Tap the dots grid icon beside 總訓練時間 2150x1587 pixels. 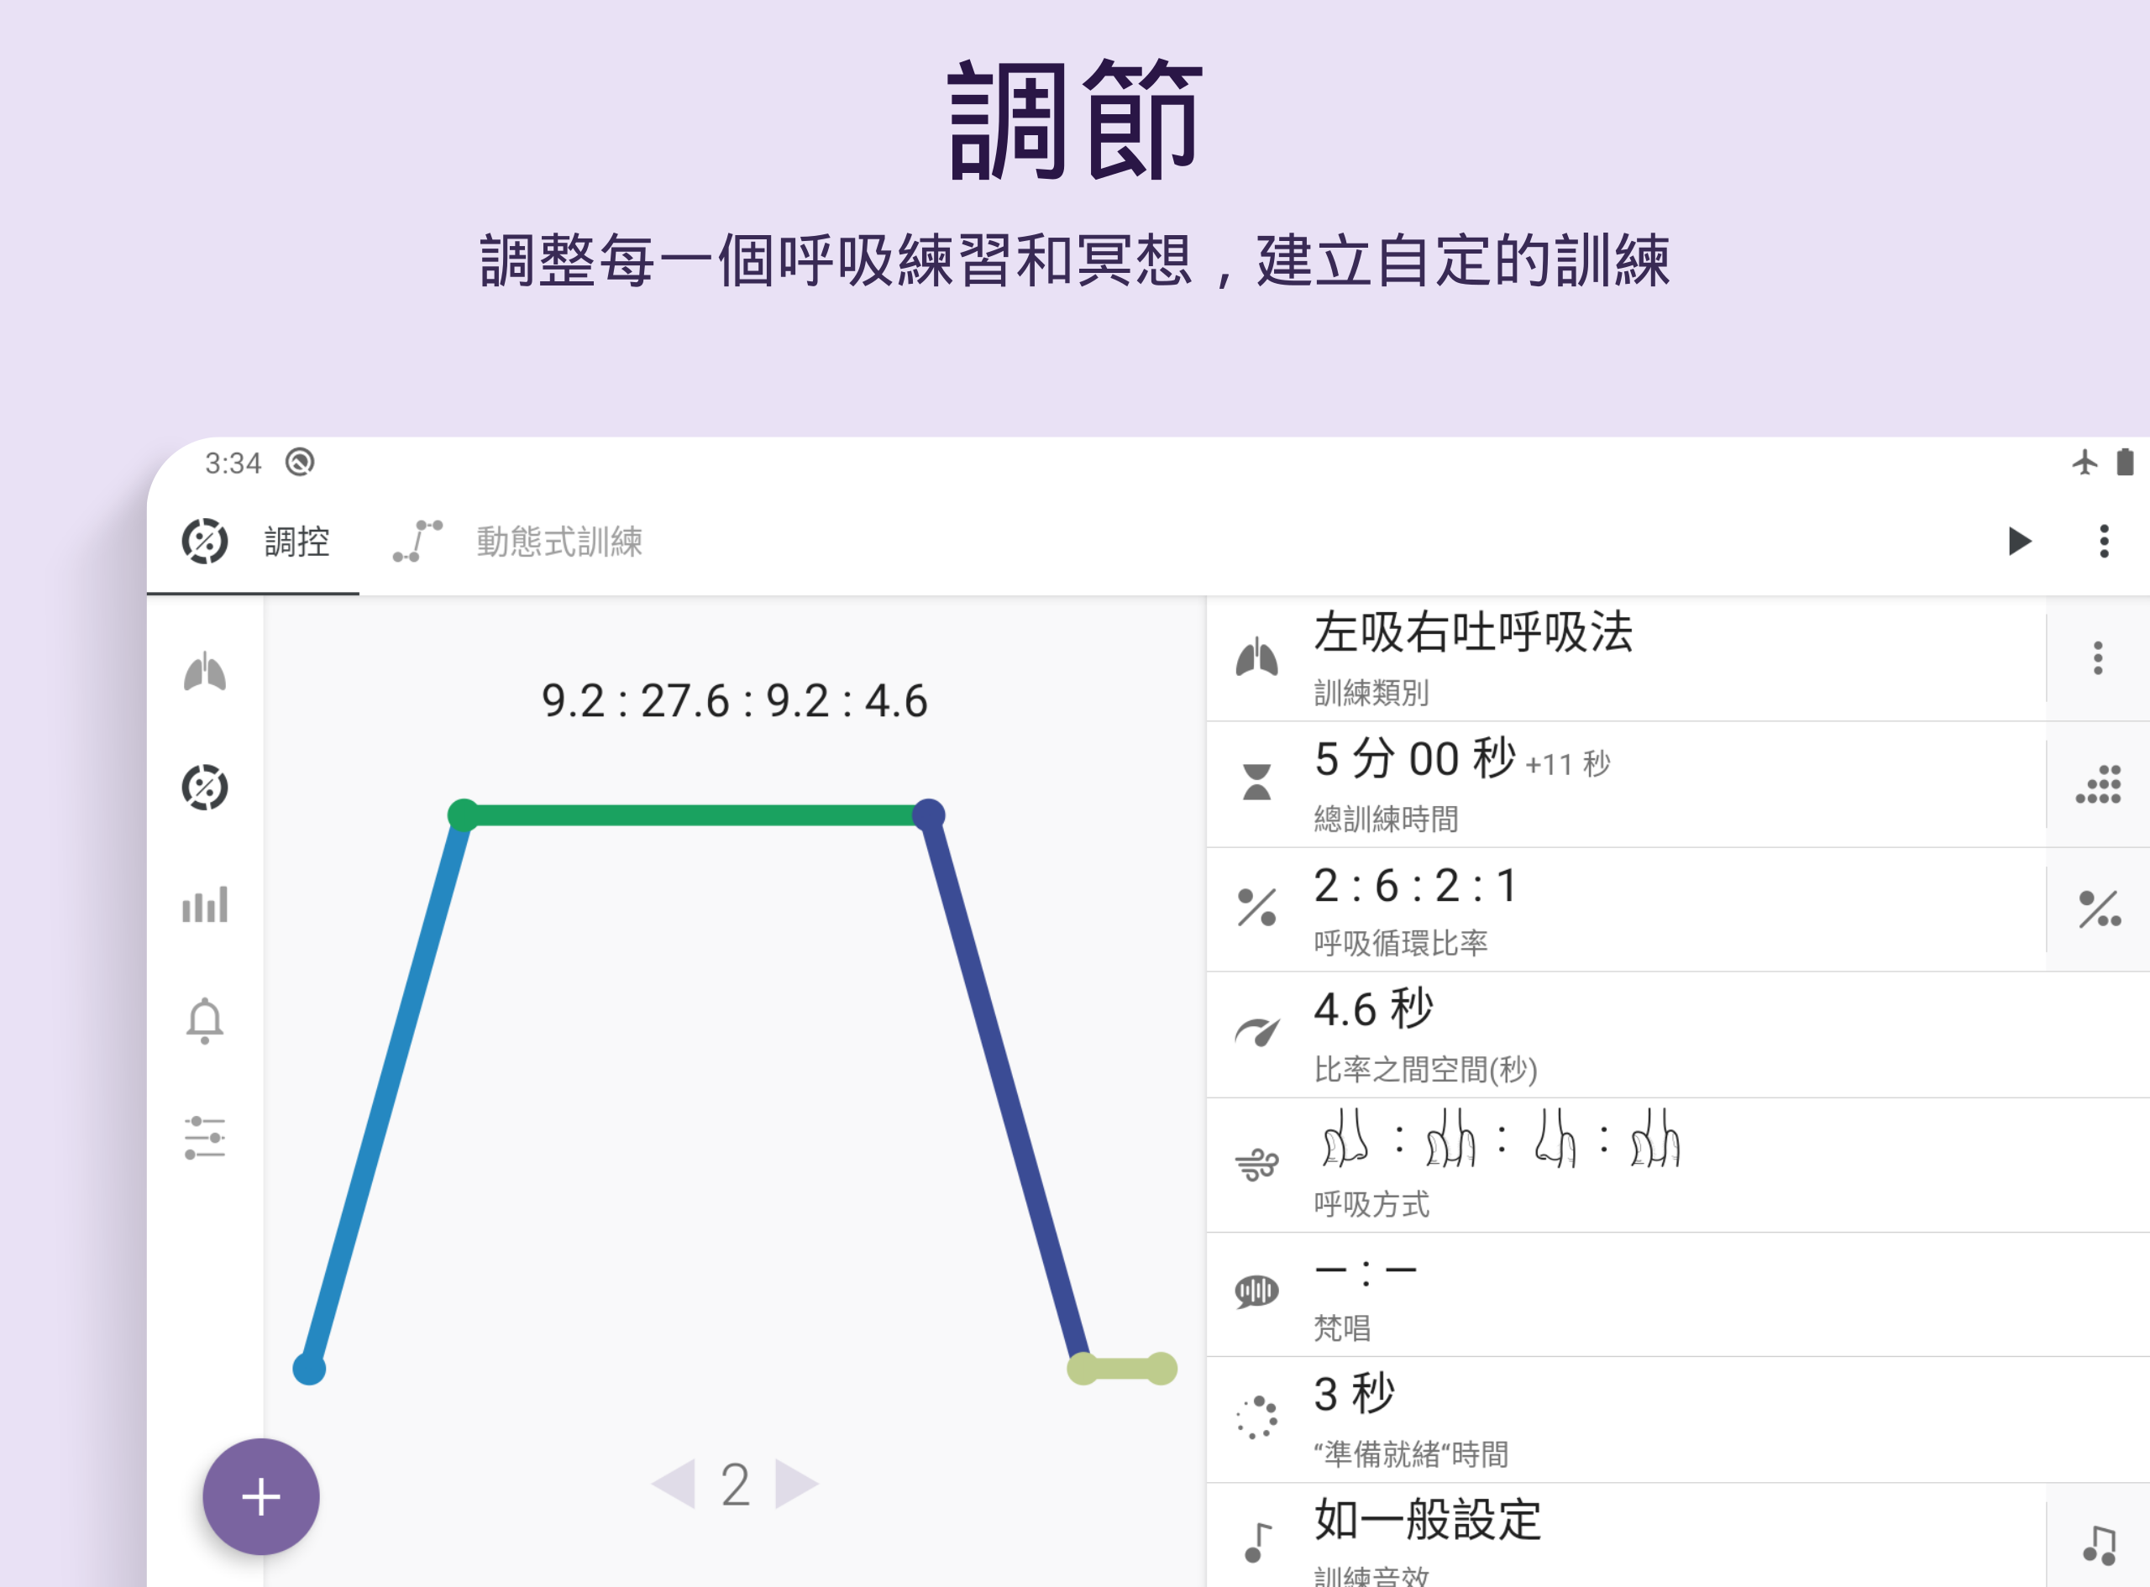2098,785
